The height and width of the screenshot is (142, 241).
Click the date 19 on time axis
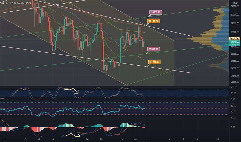pyautogui.click(x=53, y=139)
